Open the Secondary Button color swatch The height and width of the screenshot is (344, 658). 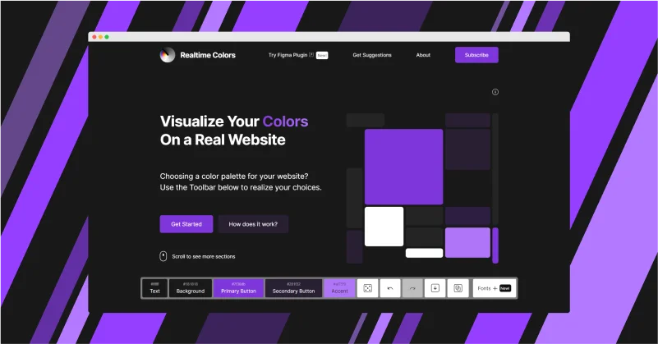tap(293, 288)
